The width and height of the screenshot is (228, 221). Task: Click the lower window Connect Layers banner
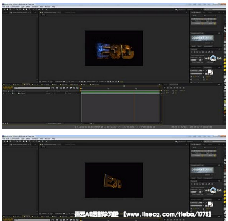[x=202, y=170]
